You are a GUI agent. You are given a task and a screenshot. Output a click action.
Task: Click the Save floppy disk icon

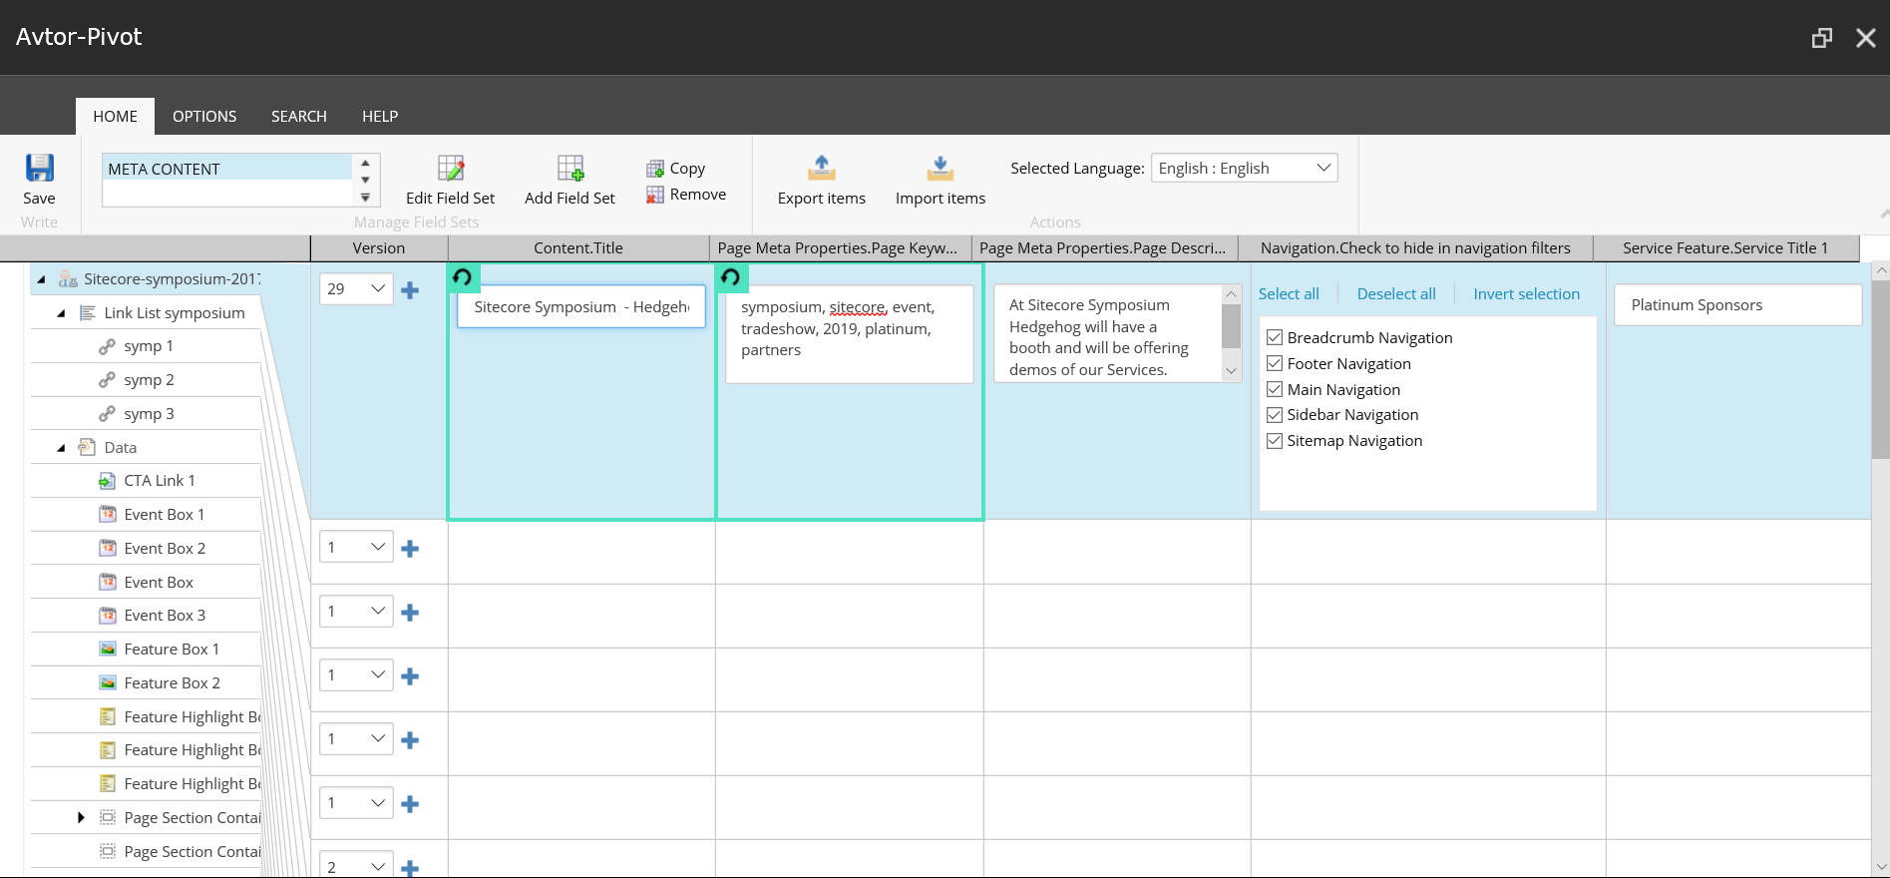[x=40, y=168]
